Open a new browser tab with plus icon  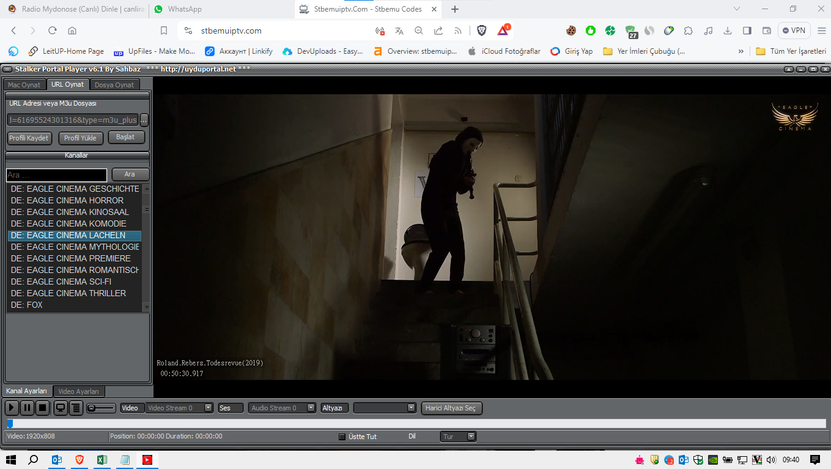tap(455, 9)
